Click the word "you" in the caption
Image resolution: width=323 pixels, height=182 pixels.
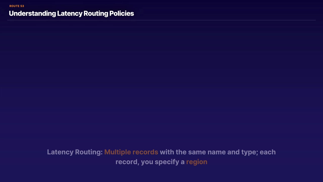(147, 162)
